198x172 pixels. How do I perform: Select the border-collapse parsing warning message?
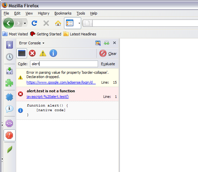point(67,78)
